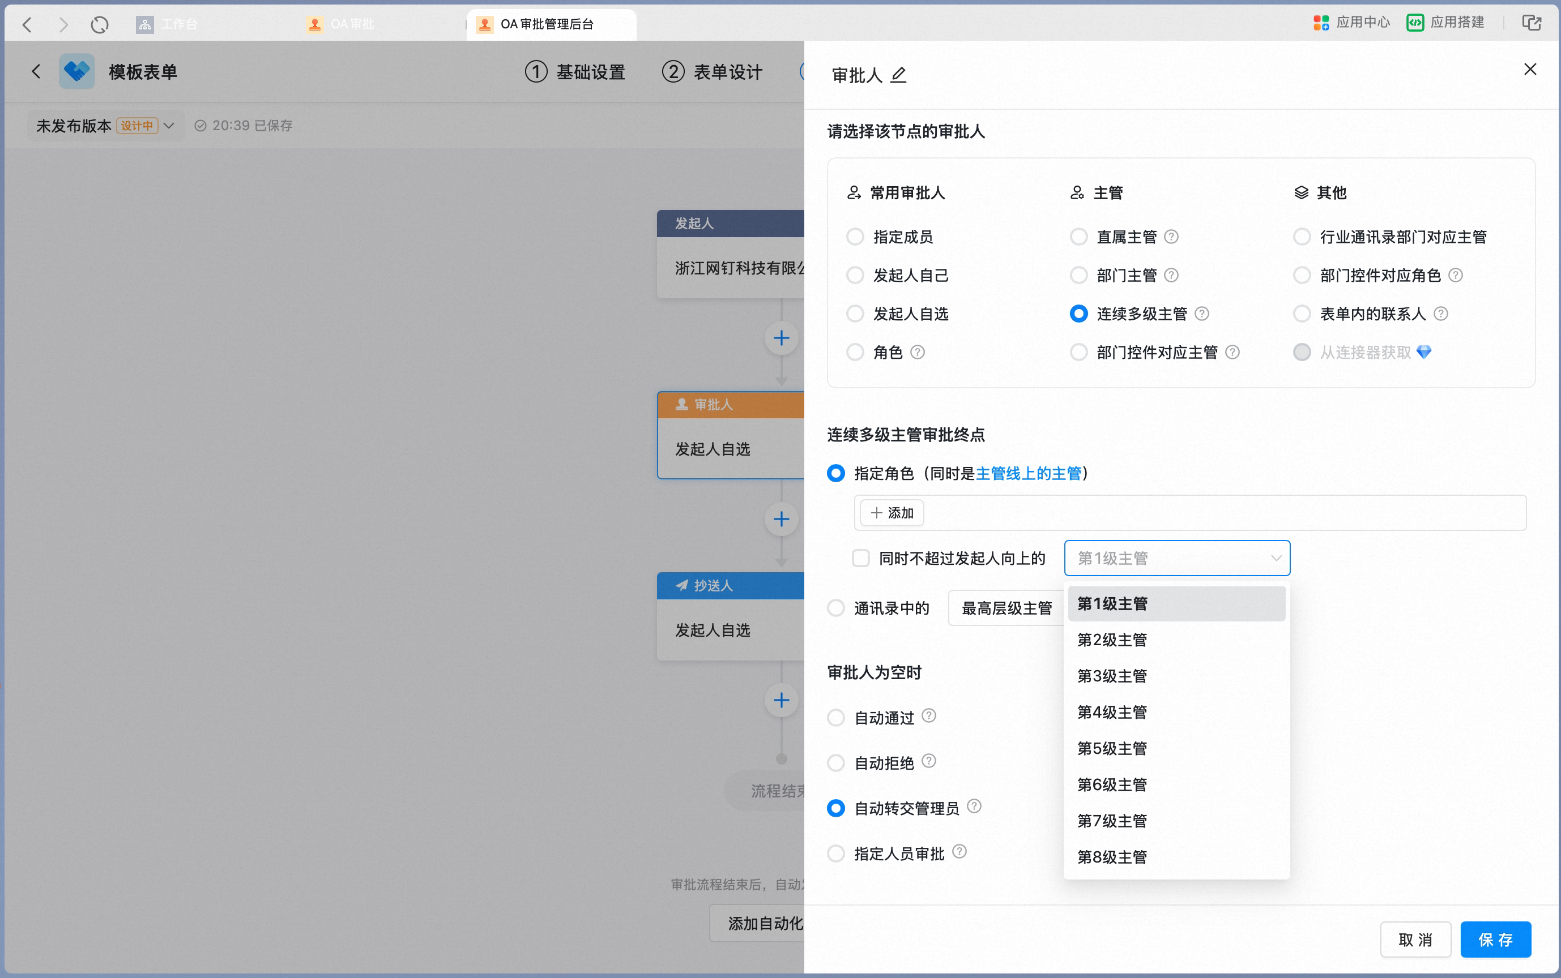Expand the 未发布版本 version dropdown
The height and width of the screenshot is (978, 1561).
pos(105,126)
